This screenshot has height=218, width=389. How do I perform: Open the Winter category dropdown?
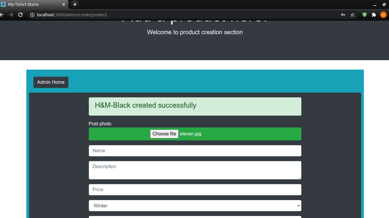(x=195, y=206)
